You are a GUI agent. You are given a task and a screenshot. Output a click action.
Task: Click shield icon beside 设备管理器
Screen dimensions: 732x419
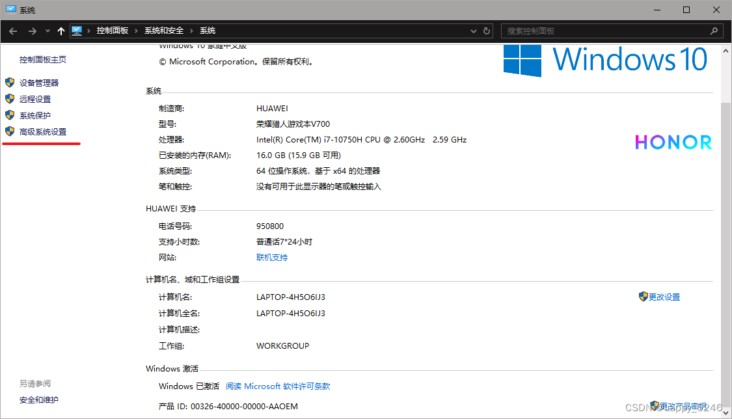coord(10,83)
